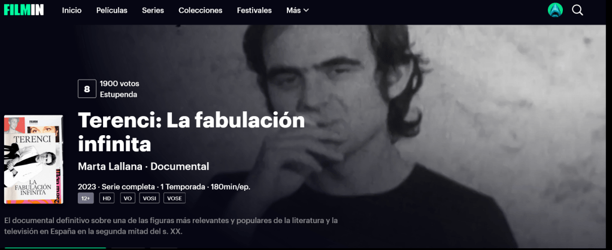612x250 pixels.
Task: Go to Inicio in navigation
Action: (x=72, y=11)
